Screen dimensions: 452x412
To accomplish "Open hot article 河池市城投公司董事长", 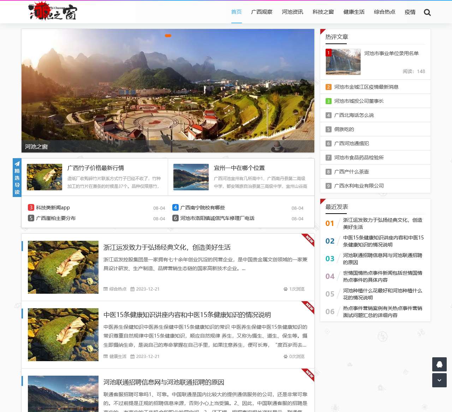I will (359, 101).
